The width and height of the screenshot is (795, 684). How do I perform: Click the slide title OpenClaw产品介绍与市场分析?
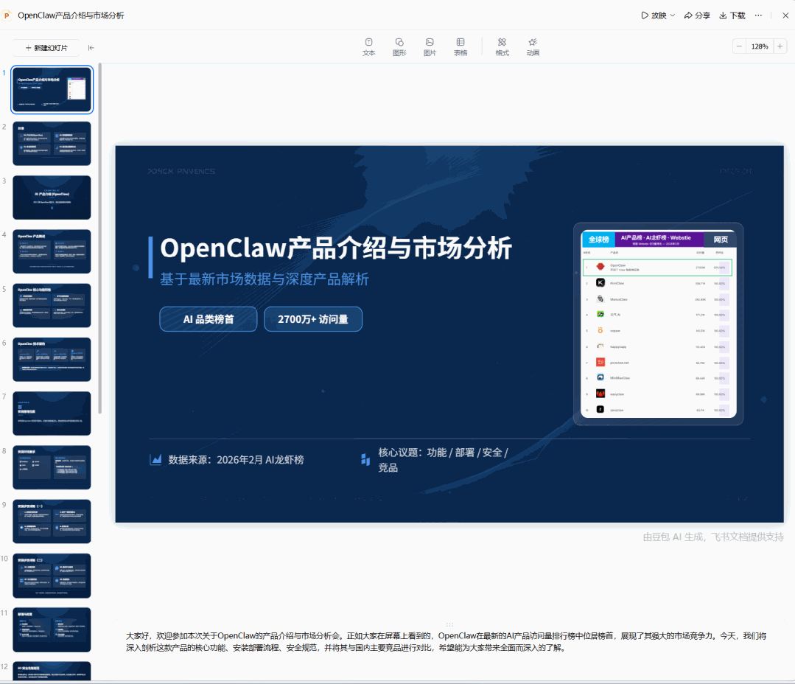[336, 248]
